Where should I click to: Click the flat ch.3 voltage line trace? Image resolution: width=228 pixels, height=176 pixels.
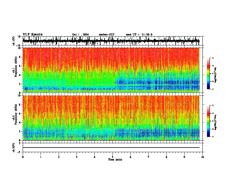pyautogui.click(x=111, y=148)
